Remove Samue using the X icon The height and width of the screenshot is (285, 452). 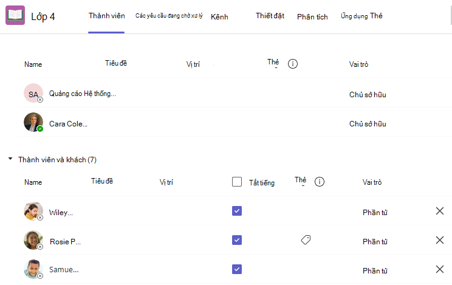(x=440, y=269)
